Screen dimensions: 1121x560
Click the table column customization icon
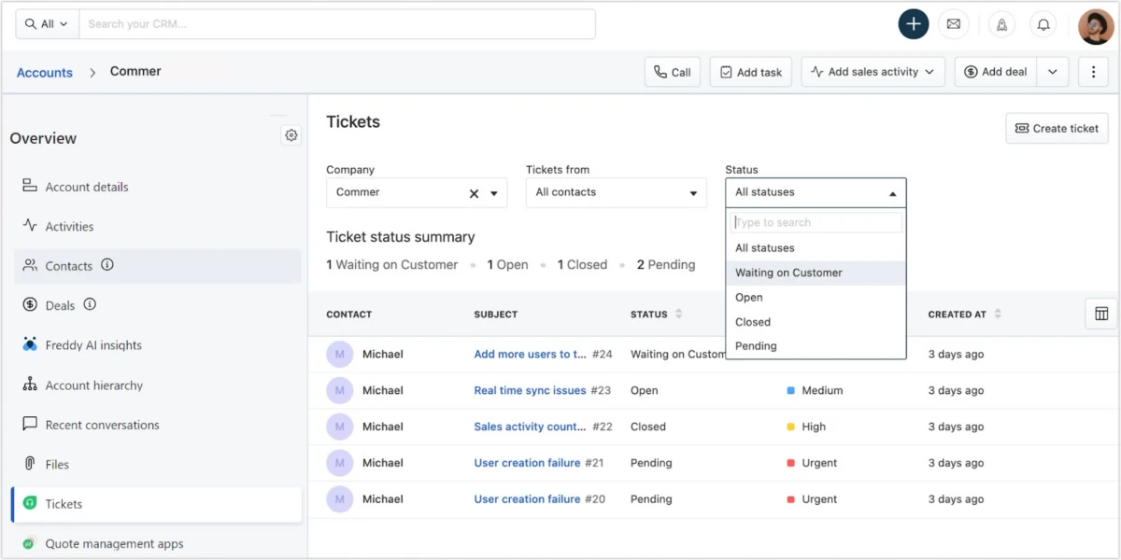tap(1100, 314)
